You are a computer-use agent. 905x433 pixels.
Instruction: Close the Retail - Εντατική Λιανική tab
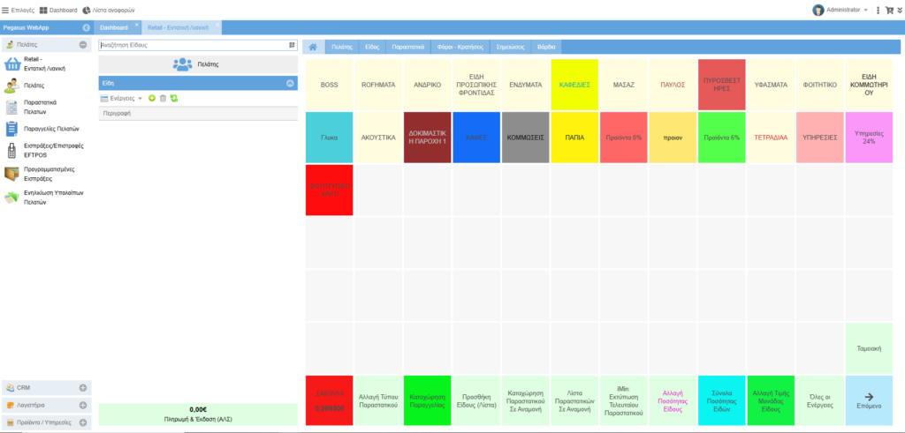pyautogui.click(x=217, y=25)
